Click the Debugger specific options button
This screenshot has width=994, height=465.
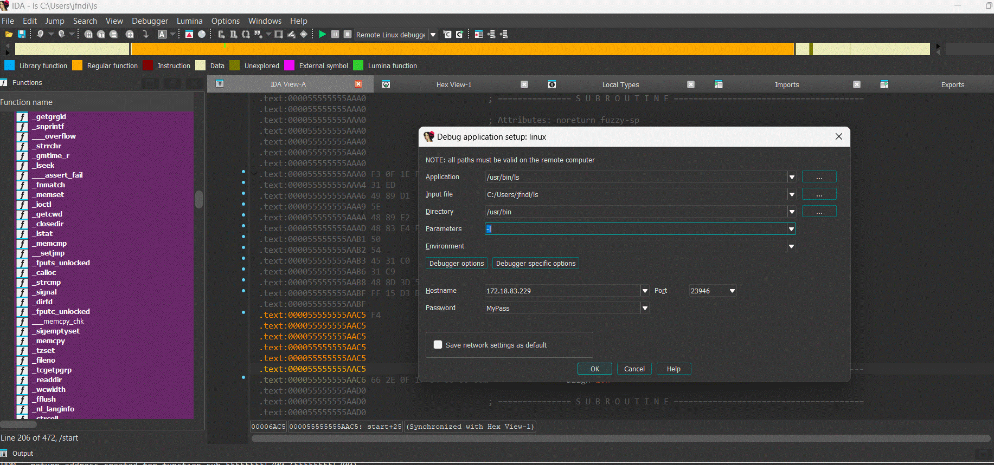click(x=535, y=264)
